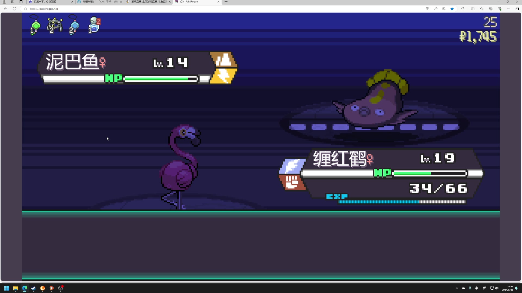The image size is (522, 293).
Task: Refresh the current page
Action: pos(14,9)
